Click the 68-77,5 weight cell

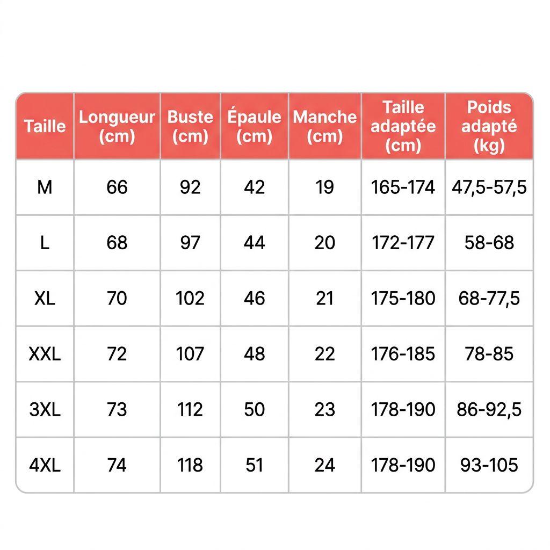point(489,299)
